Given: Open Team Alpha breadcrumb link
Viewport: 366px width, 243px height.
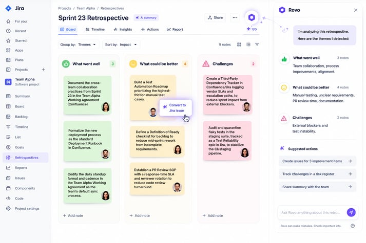Looking at the screenshot, I should 86,8.
